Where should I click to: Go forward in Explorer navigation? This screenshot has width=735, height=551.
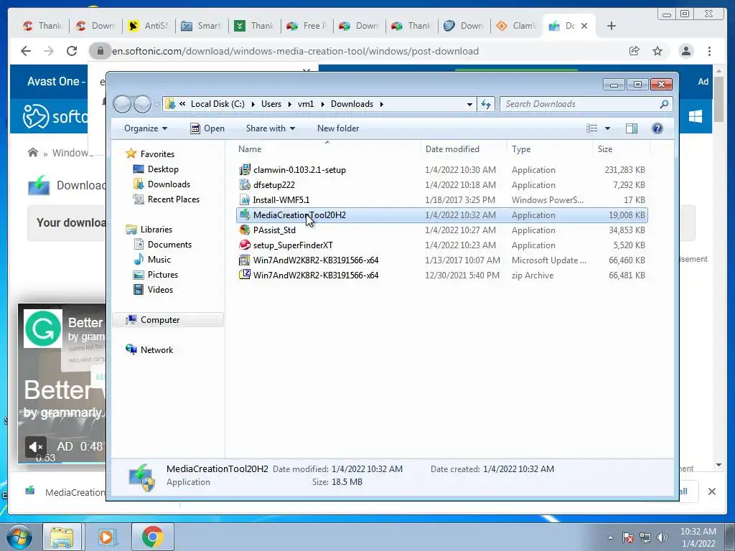[x=142, y=104]
